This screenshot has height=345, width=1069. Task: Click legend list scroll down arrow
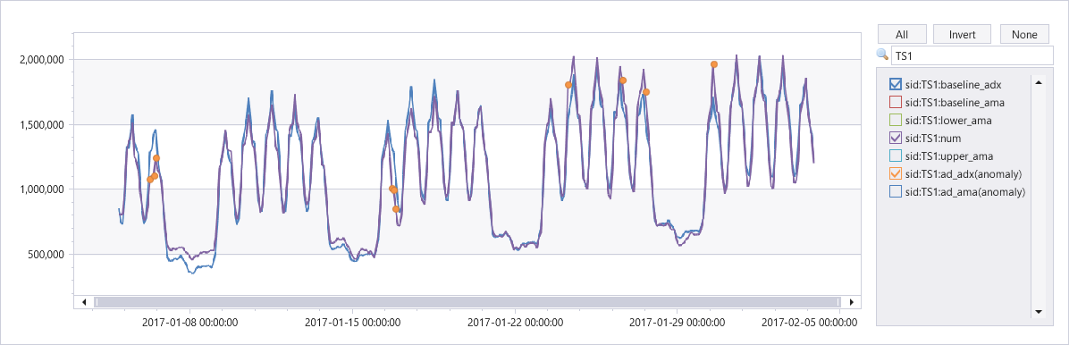tap(1039, 312)
